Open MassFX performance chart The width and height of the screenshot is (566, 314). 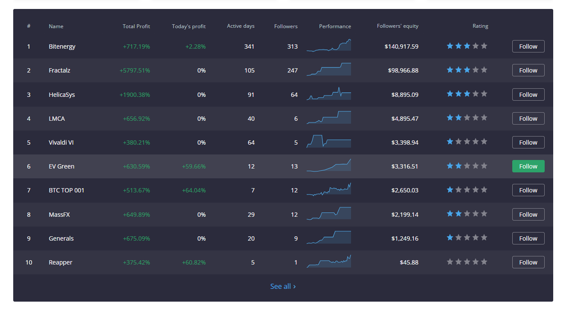[328, 213]
